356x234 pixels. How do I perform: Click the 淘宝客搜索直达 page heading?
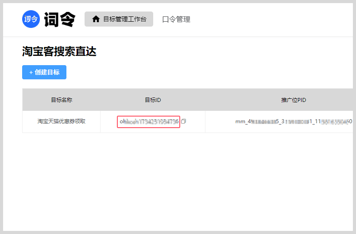coord(59,51)
